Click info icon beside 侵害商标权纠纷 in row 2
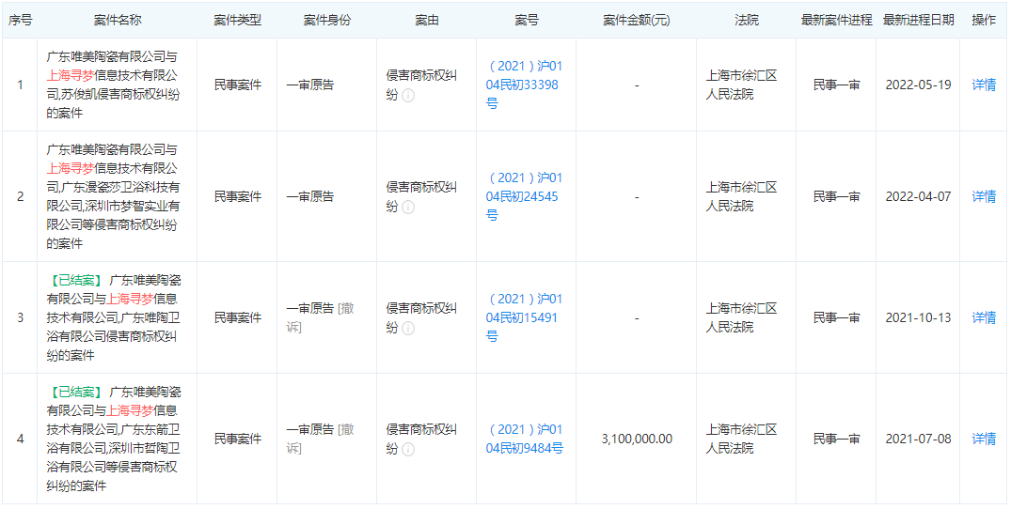 [408, 208]
